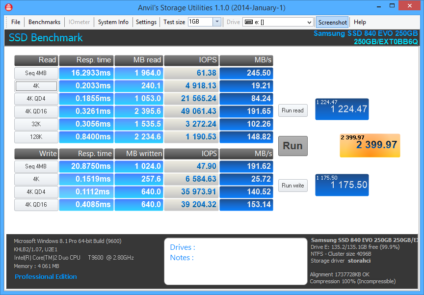The image size is (424, 295).
Task: Click the 257.6 MB written cell
Action: [139, 179]
